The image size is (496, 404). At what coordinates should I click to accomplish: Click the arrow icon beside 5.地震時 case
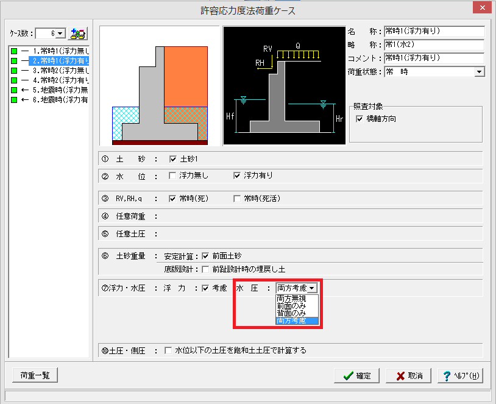[x=25, y=90]
